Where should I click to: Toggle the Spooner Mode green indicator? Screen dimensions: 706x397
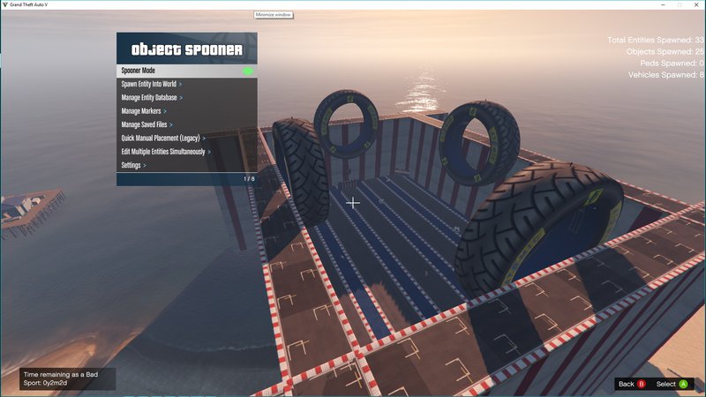coord(248,71)
